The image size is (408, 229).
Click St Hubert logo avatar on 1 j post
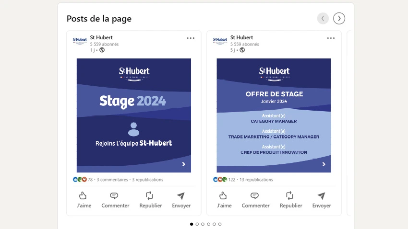coord(80,41)
